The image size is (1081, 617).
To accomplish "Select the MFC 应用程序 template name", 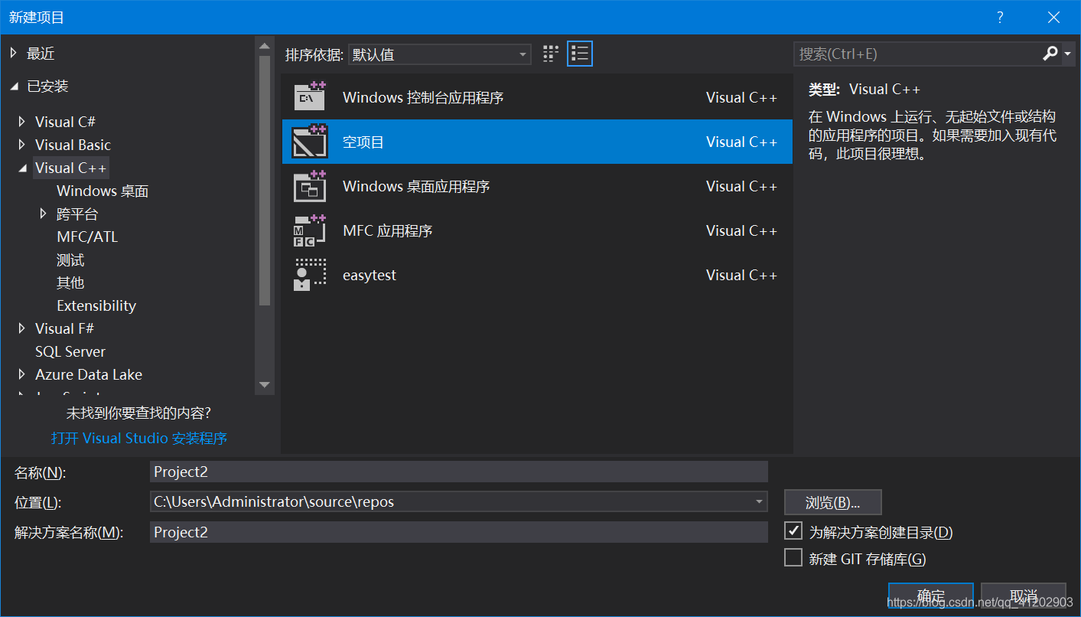I will click(x=388, y=230).
